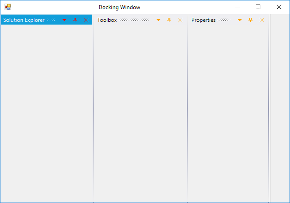The image size is (290, 203).
Task: Toggle auto-hide pin on Solution Explorer panel
Action: pyautogui.click(x=75, y=20)
